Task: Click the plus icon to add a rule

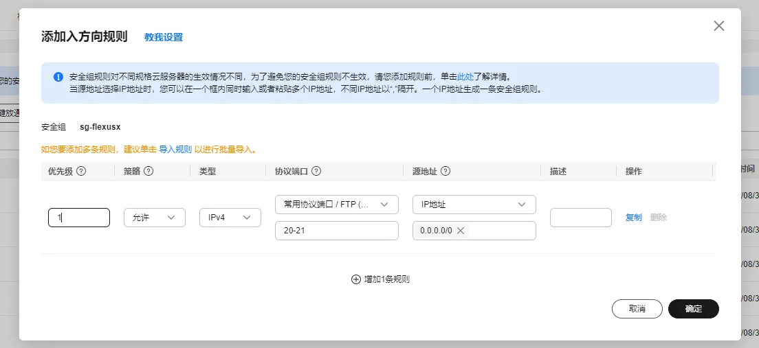Action: pos(355,279)
